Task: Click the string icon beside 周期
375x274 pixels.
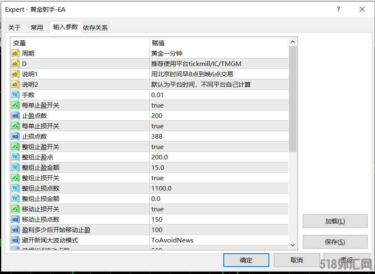Action: [15, 53]
